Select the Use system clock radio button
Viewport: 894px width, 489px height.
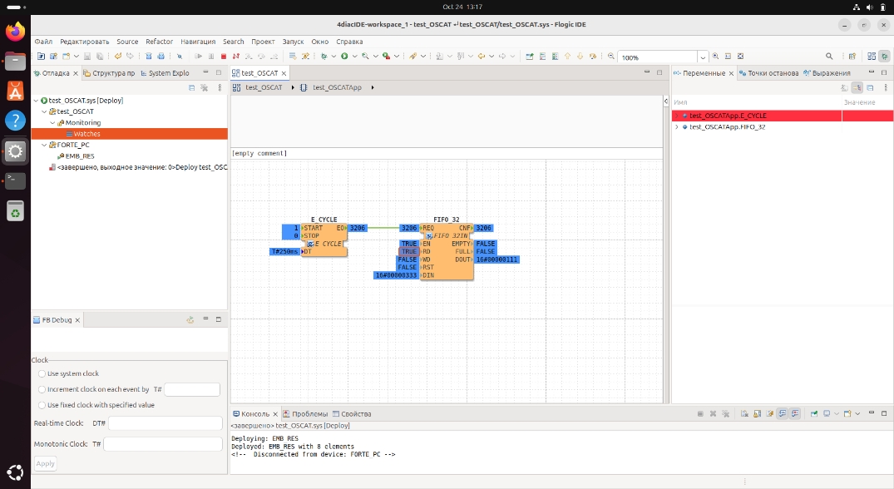tap(42, 374)
